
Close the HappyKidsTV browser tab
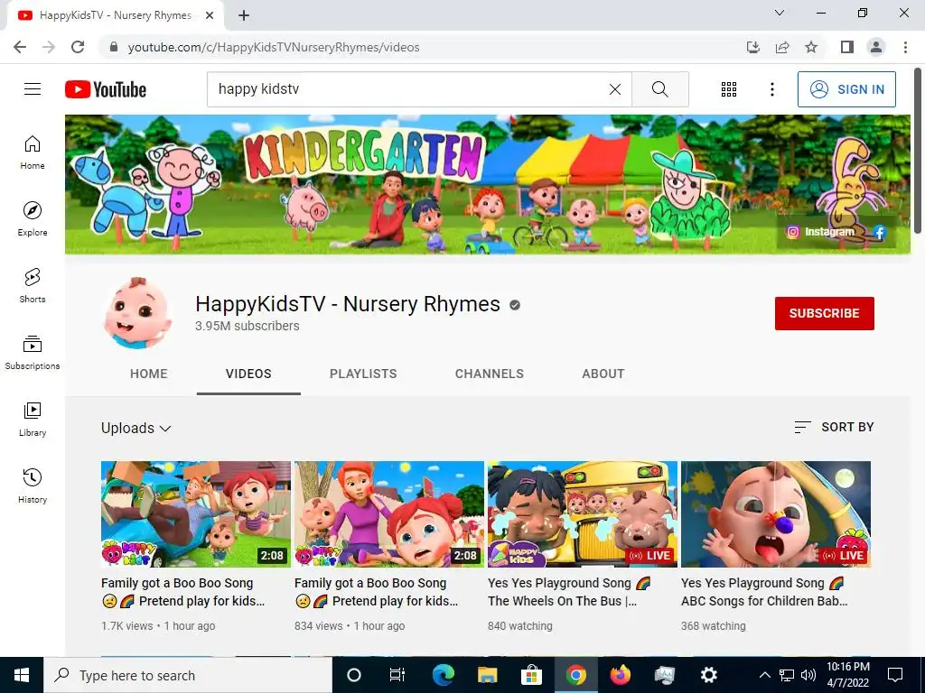[210, 16]
